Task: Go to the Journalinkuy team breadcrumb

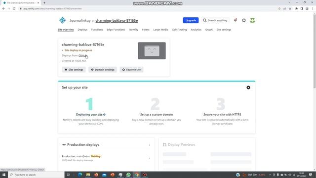Action: (x=80, y=21)
